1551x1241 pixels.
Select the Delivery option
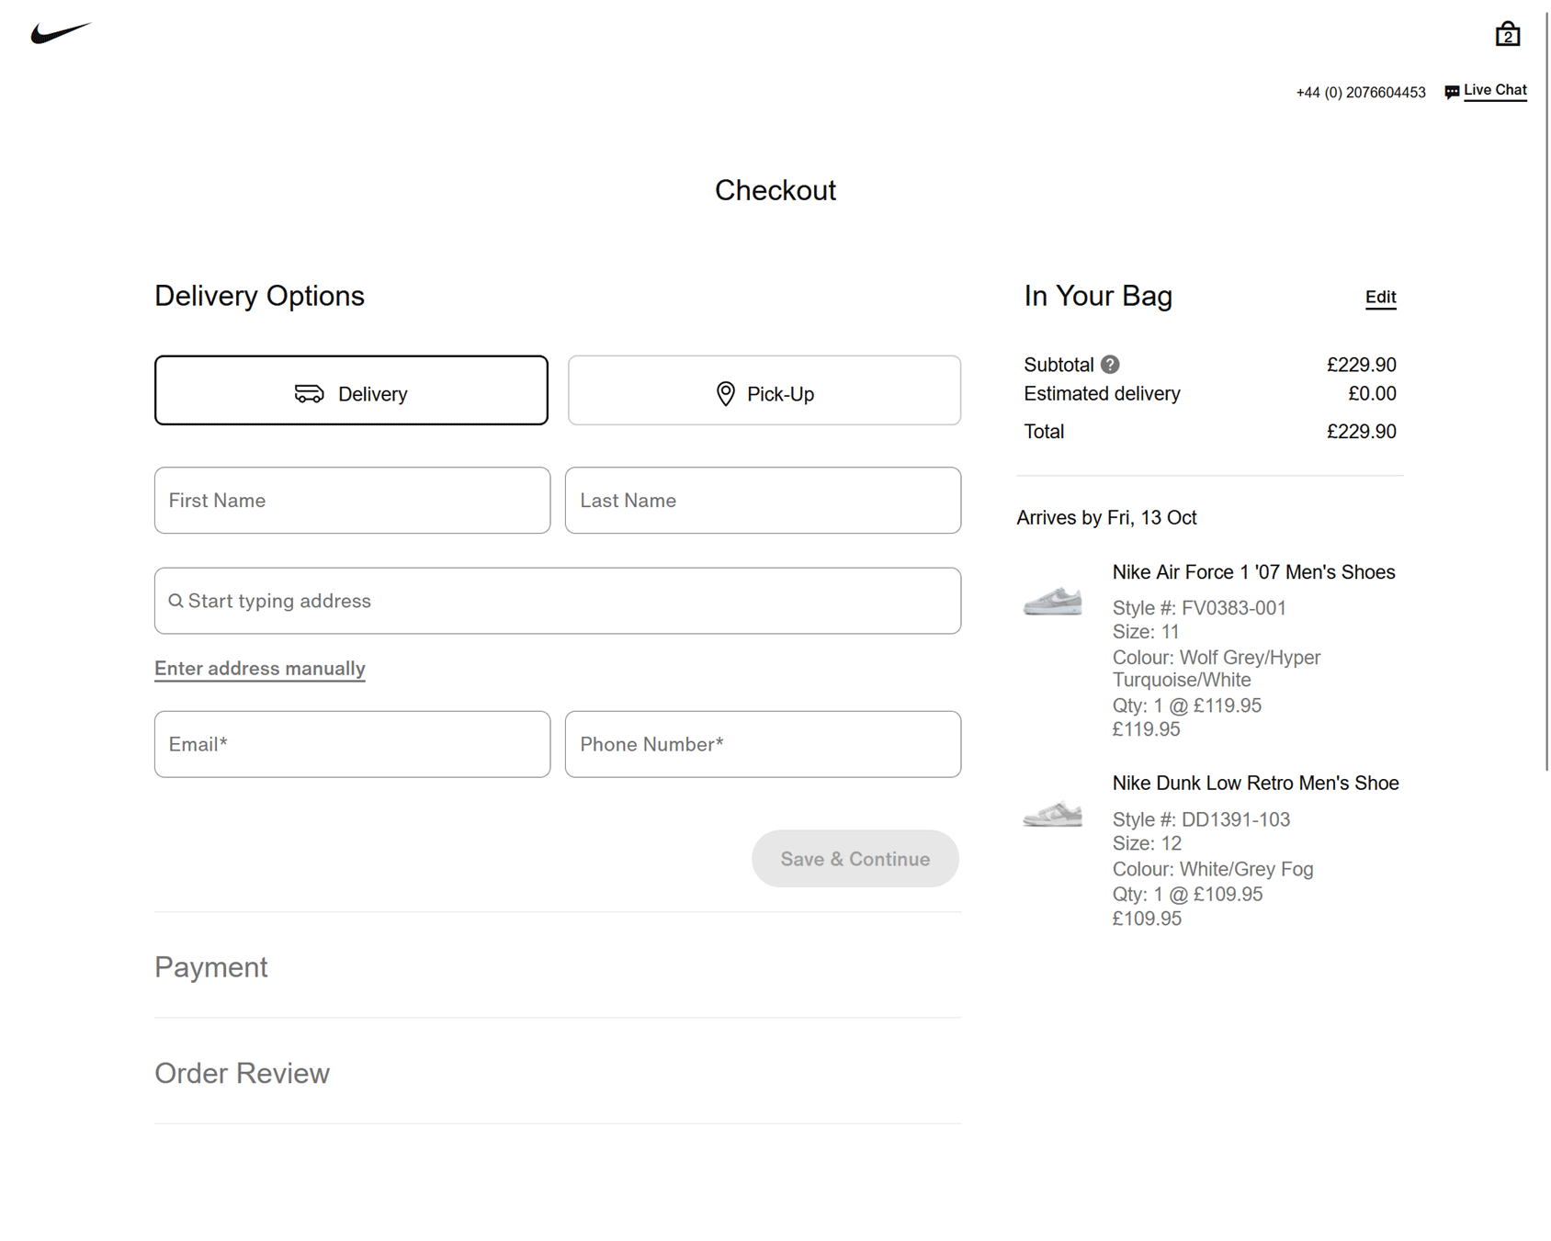tap(351, 390)
